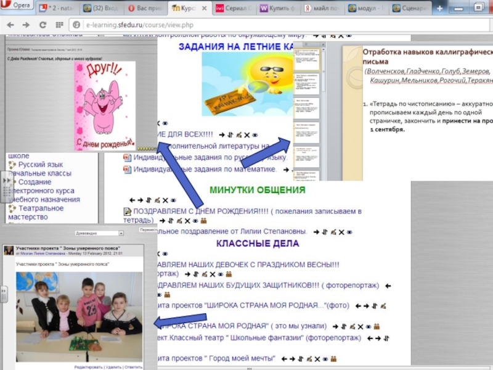Move the 'Школьные фантазии' item right with arrow icon
The width and height of the screenshot is (493, 370).
coord(377,339)
